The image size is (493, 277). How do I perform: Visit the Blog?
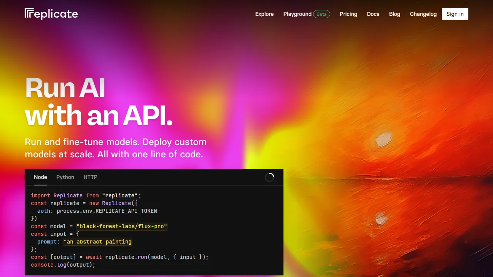coord(395,14)
